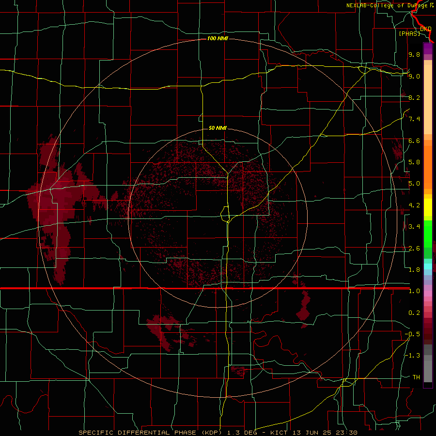Select the 6.6 scale label

414,140
